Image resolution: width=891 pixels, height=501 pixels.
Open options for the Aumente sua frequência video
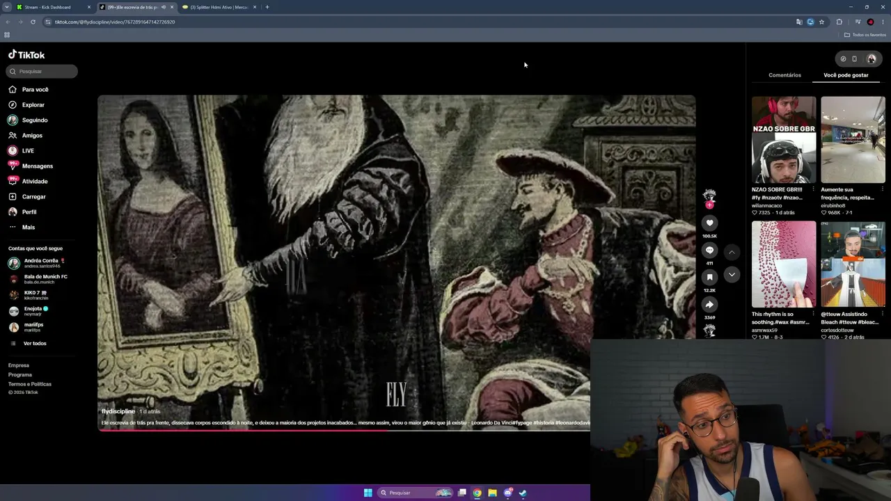[x=883, y=189]
